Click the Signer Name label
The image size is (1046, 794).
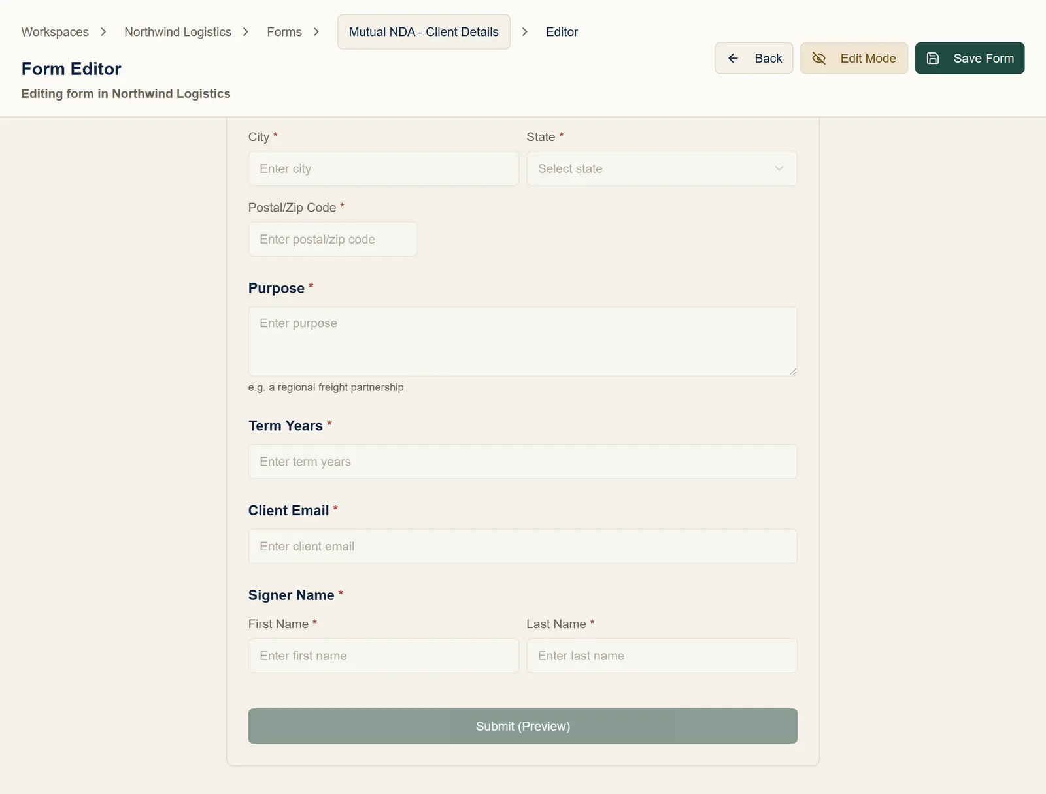(x=291, y=595)
